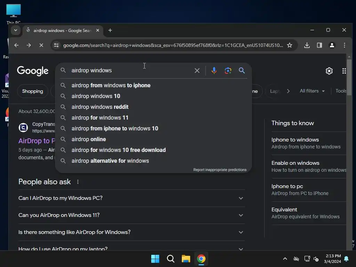Screen dimensions: 356x267
Task: Show hidden system tray icons
Action: pos(285,259)
